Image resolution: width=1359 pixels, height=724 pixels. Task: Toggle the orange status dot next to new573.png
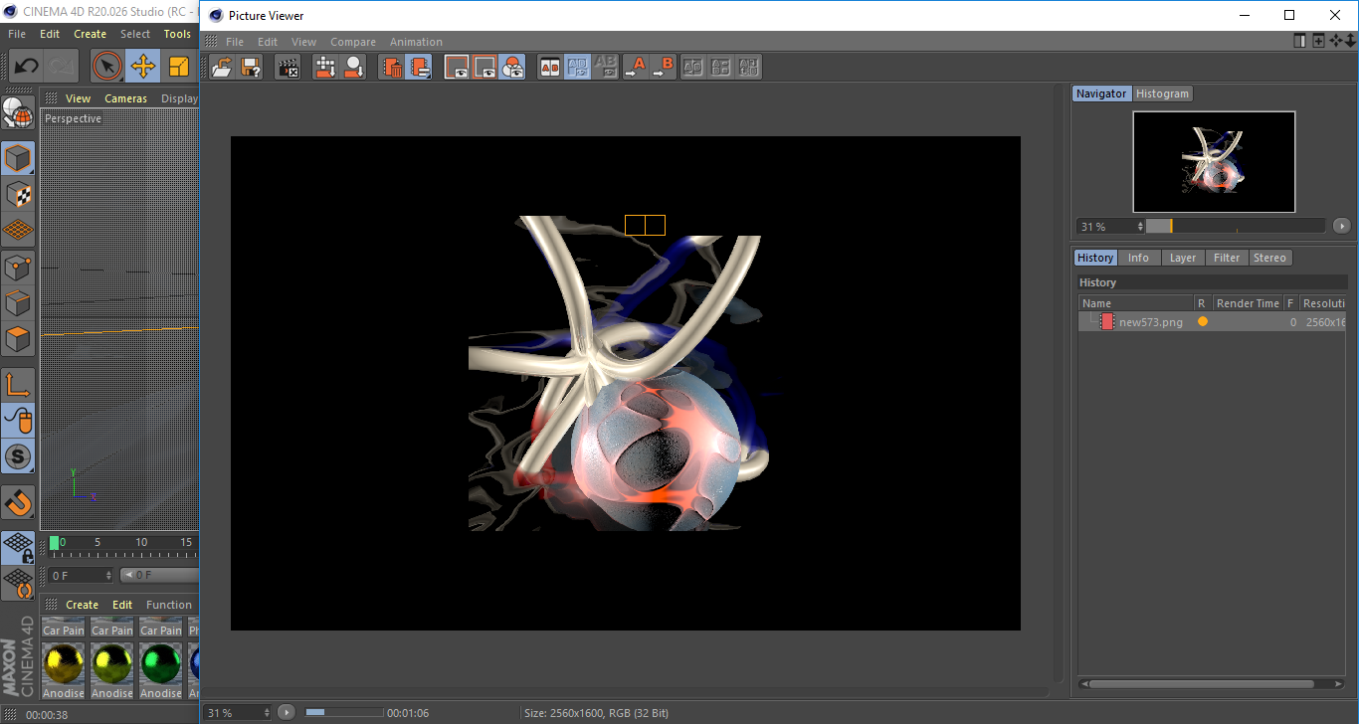point(1203,321)
